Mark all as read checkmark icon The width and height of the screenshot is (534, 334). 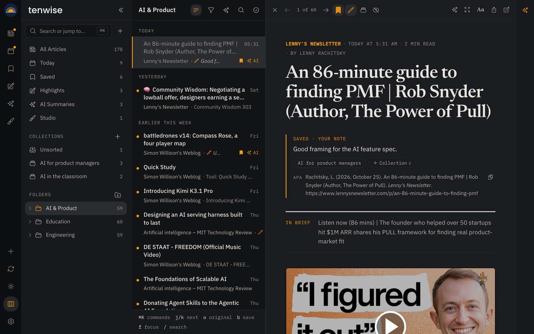point(256,10)
